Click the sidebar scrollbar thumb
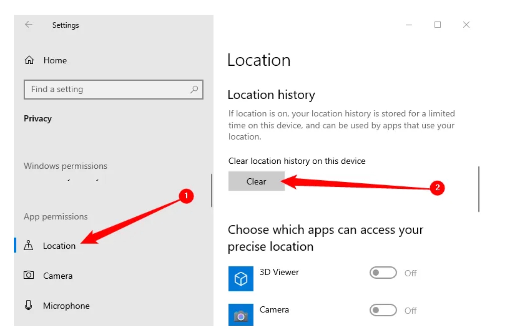 click(x=212, y=191)
